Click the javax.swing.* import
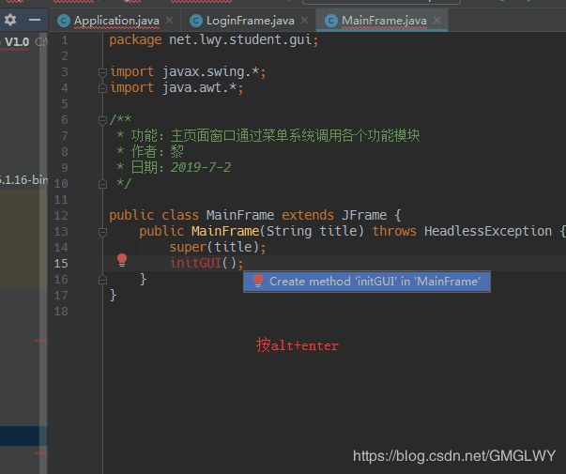 coord(210,71)
